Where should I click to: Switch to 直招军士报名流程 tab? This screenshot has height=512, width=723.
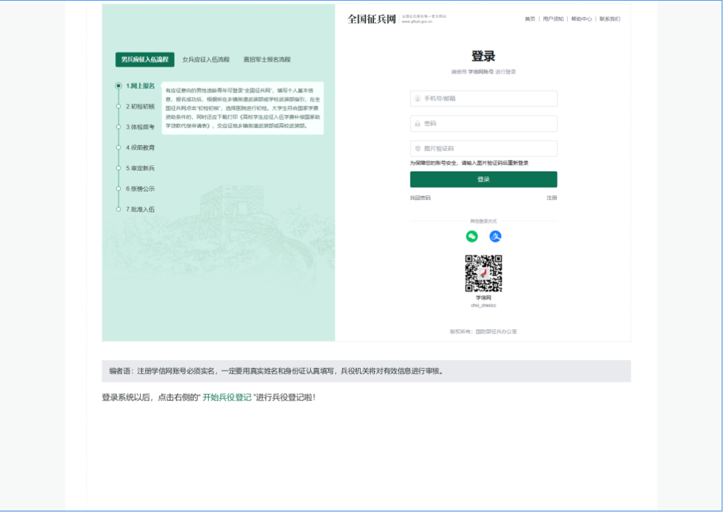pyautogui.click(x=268, y=59)
